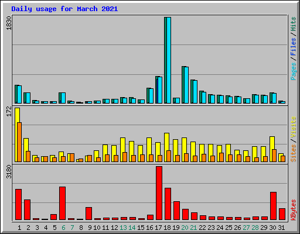Click the 'Daily usage for March 2021' title

coord(64,9)
